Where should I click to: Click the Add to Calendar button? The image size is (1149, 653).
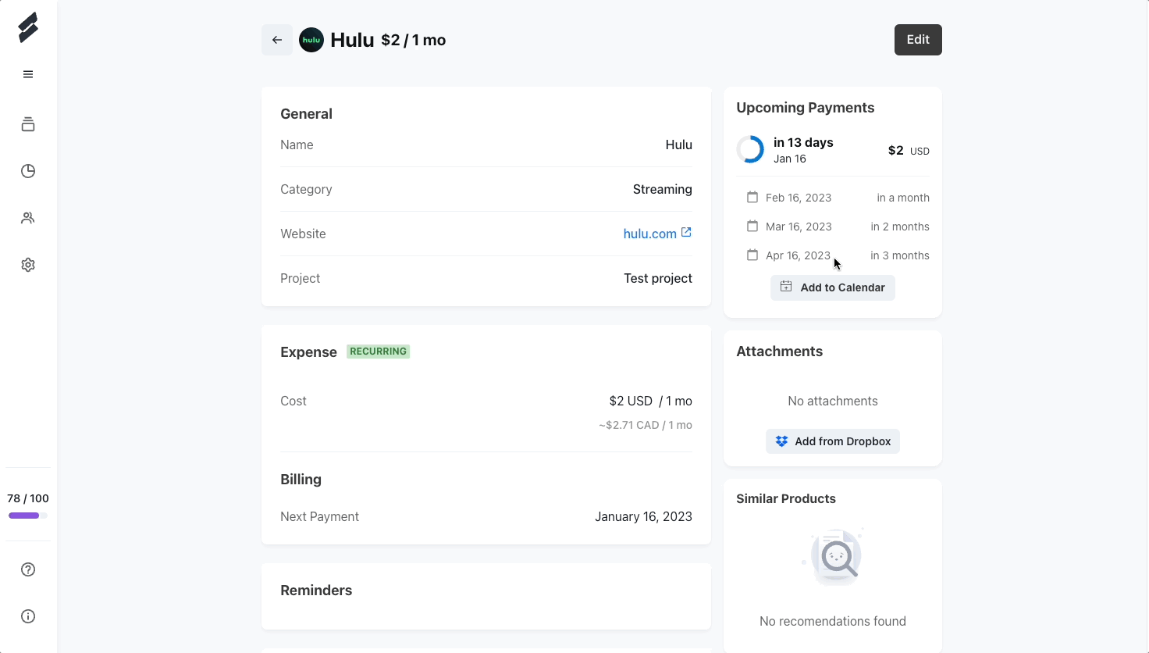pos(833,287)
